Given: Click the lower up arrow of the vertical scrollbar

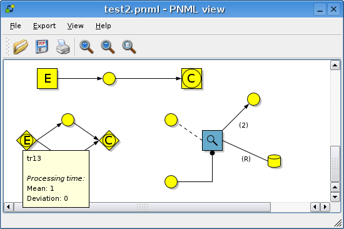Looking at the screenshot, I should (x=335, y=187).
